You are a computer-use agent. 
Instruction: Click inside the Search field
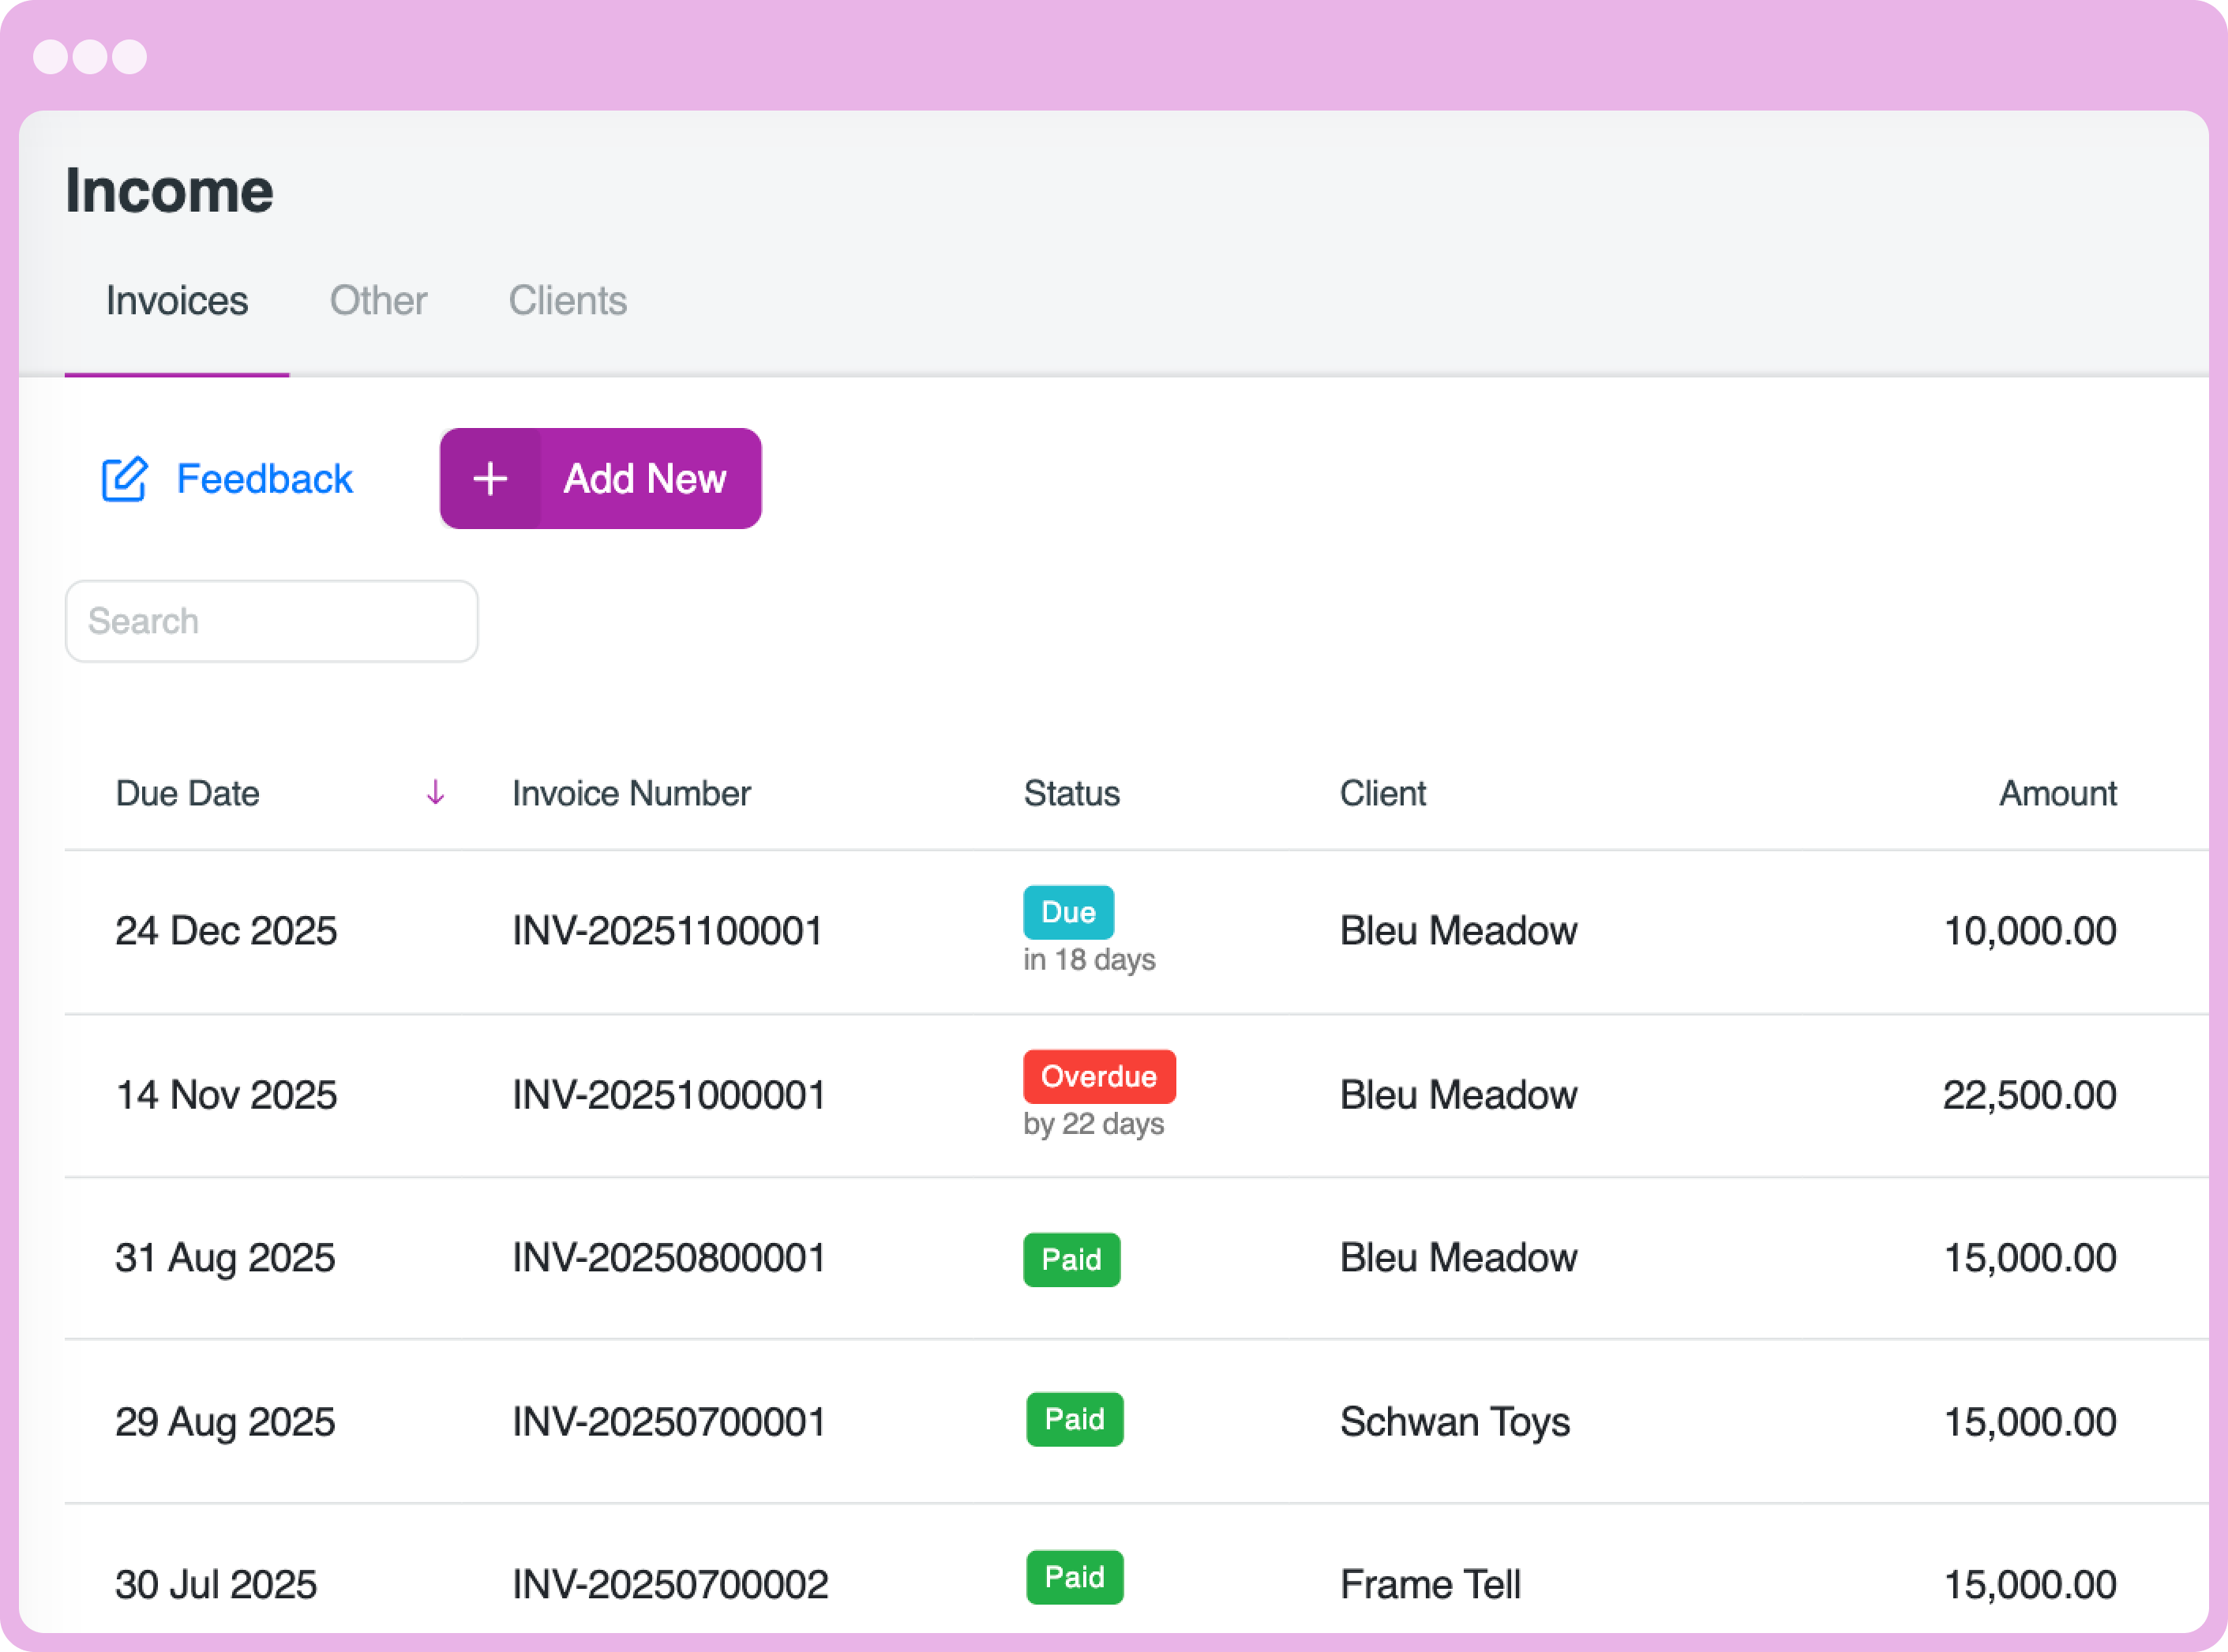[271, 621]
